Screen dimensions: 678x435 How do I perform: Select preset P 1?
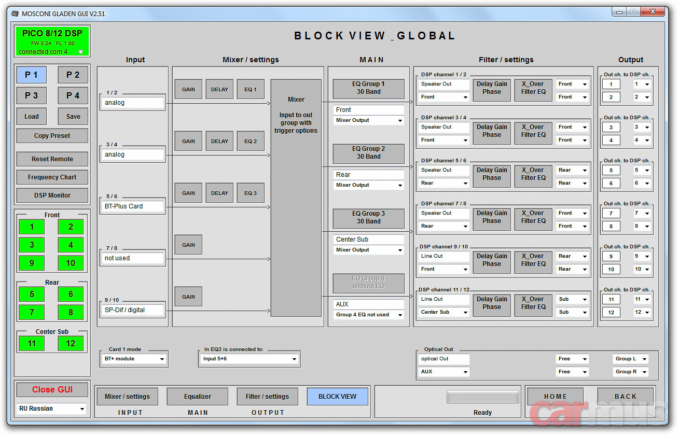point(32,75)
